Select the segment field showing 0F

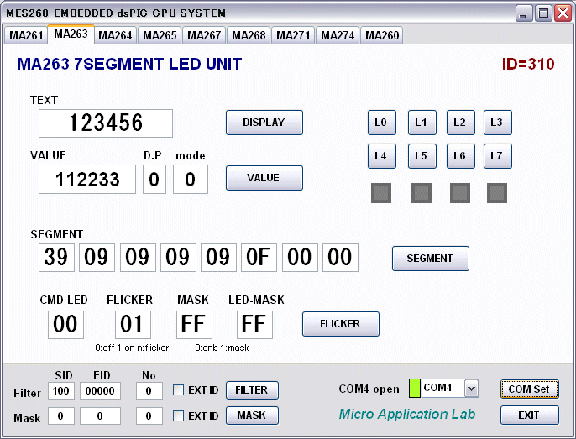click(259, 258)
